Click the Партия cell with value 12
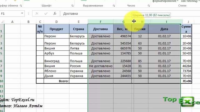The width and height of the screenshot is (200, 112). tap(140, 36)
